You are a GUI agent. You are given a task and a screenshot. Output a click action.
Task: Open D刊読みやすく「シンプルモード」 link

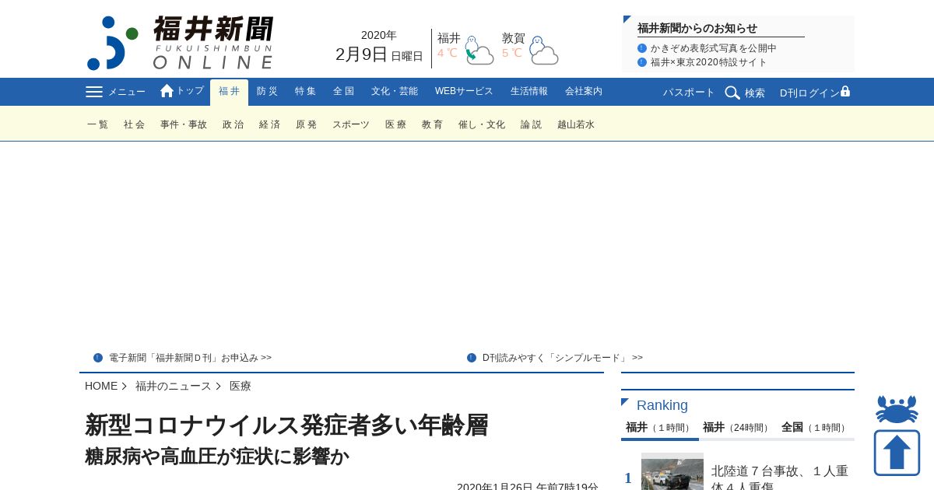pos(563,358)
